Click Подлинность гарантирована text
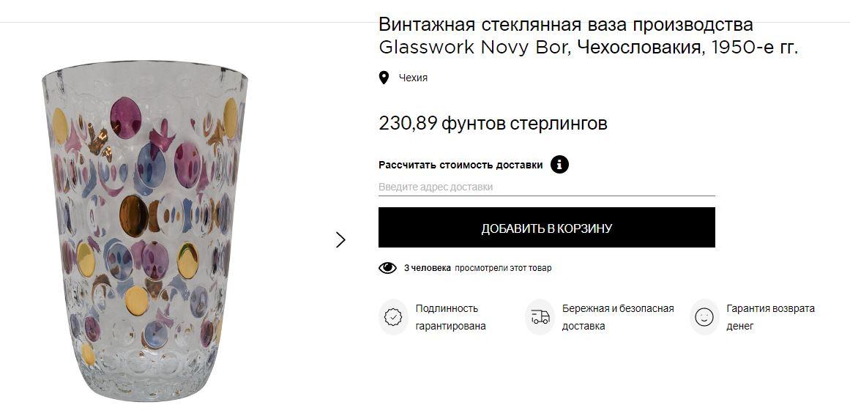 (x=450, y=317)
